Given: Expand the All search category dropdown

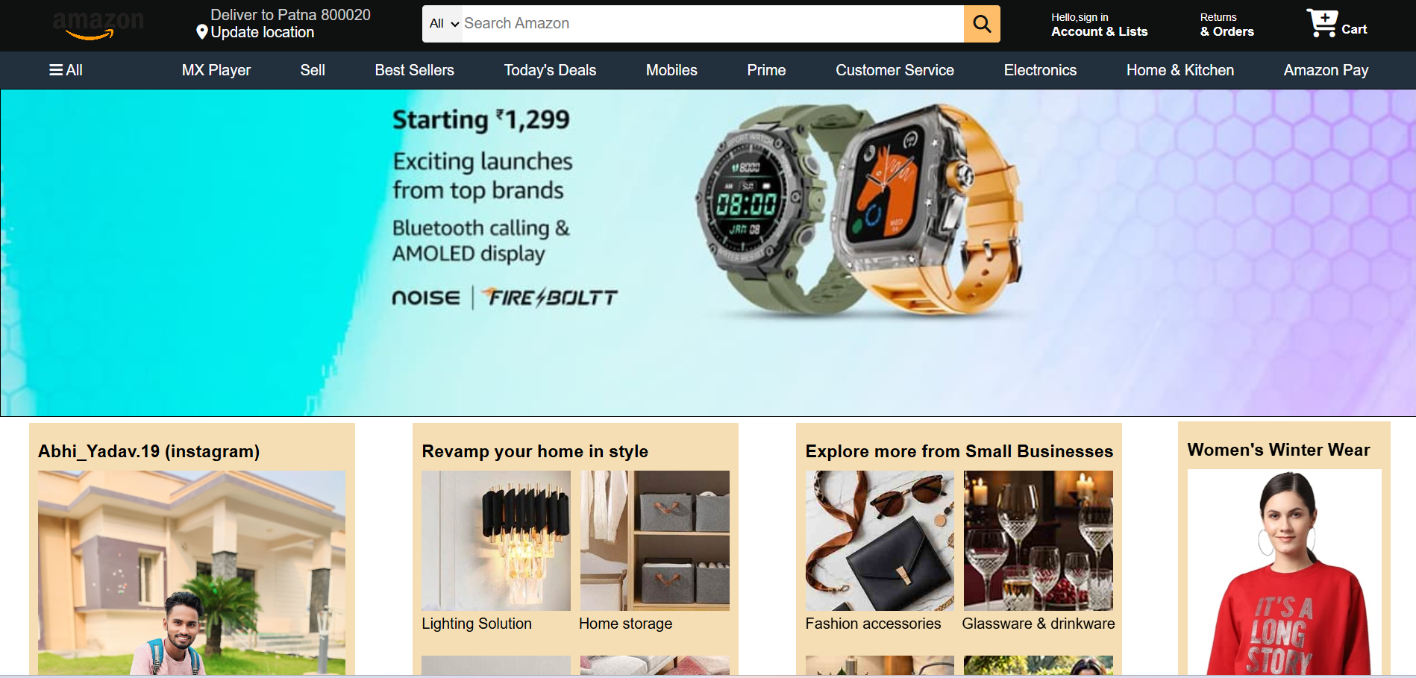Looking at the screenshot, I should click(443, 24).
